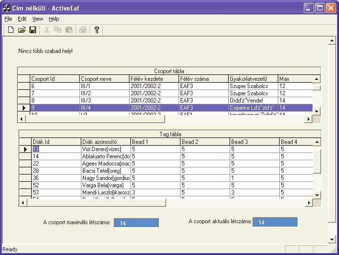Image resolution: width=339 pixels, height=255 pixels.
Task: Click Csoport tábla scroll up arrow
Action: pos(316,79)
